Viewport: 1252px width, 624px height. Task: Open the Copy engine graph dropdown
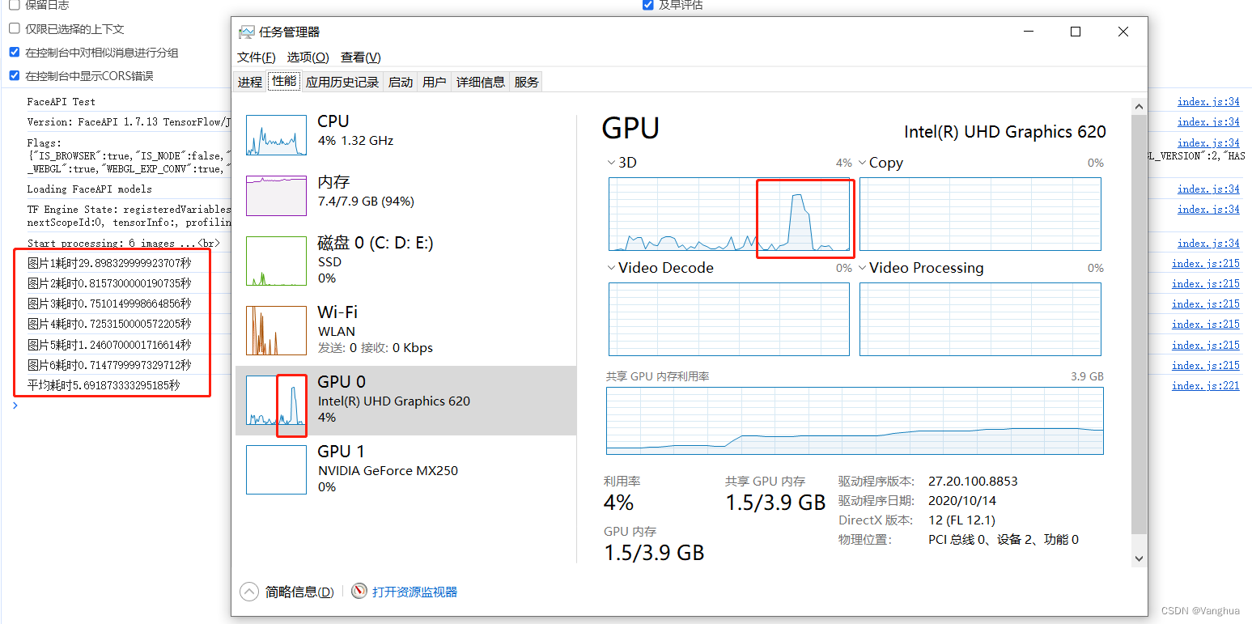coord(863,163)
